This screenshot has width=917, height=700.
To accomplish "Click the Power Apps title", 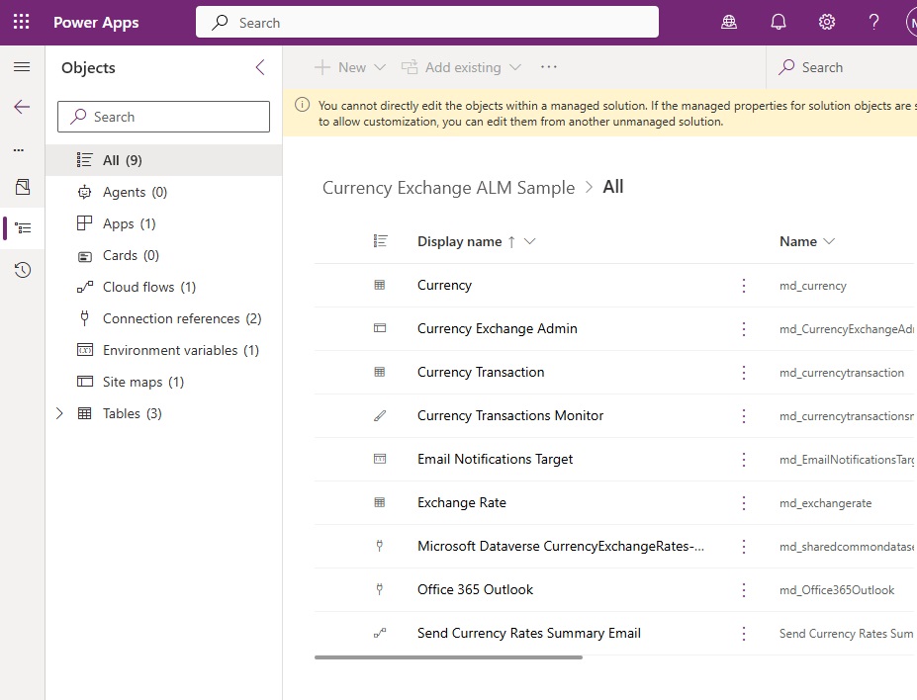I will click(x=96, y=22).
